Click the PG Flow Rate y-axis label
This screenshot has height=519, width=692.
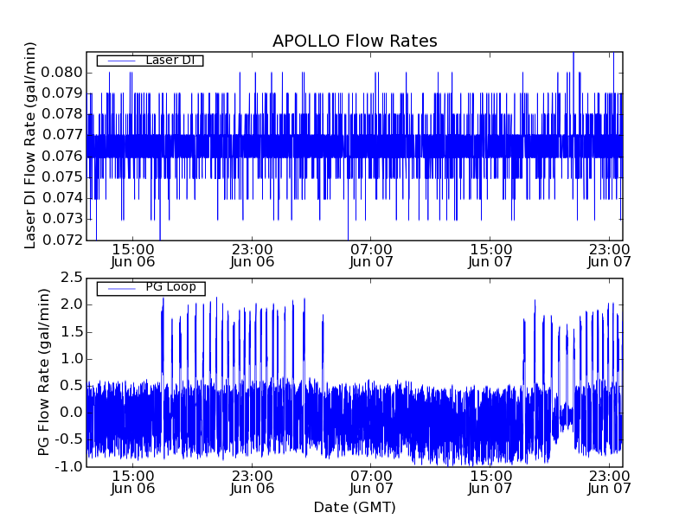(43, 373)
